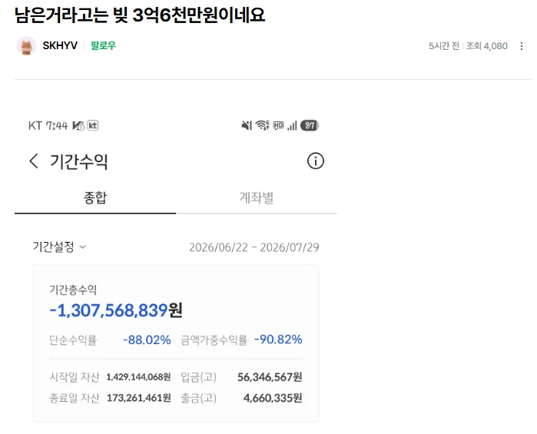Click the chevron next to 기간설정
The width and height of the screenshot is (537, 434).
82,247
